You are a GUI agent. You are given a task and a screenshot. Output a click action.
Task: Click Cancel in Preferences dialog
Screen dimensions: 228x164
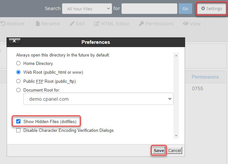pos(175,150)
